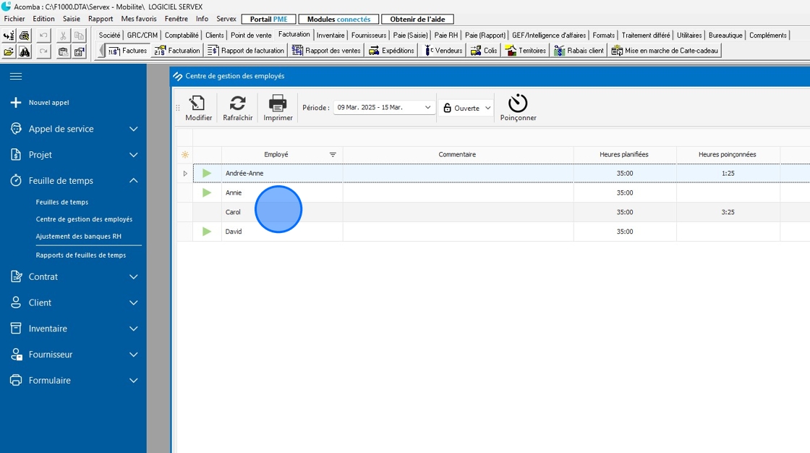Image resolution: width=810 pixels, height=453 pixels.
Task: Open Rapports de feuilles de temps link
Action: coord(81,255)
